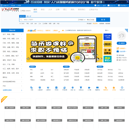
Task: Click the speaker announcement icon
Action: (x=63, y=30)
